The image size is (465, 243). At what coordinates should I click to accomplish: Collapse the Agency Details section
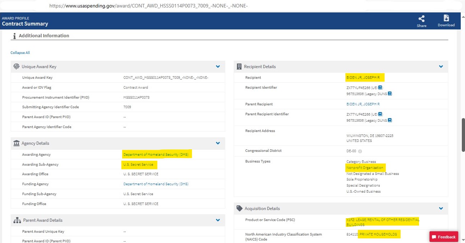(218, 143)
